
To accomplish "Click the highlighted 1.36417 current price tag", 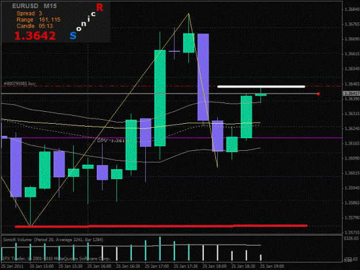I will coord(351,93).
